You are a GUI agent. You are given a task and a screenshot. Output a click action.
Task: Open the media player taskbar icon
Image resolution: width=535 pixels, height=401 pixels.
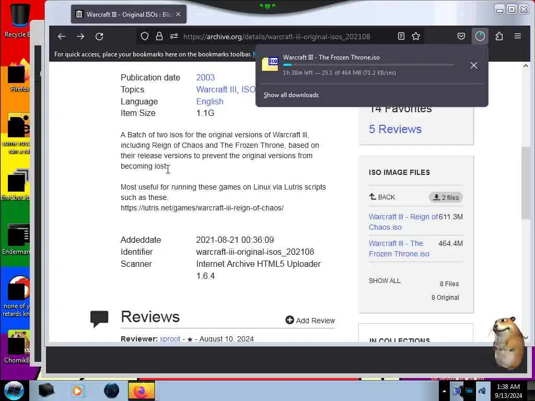77,391
